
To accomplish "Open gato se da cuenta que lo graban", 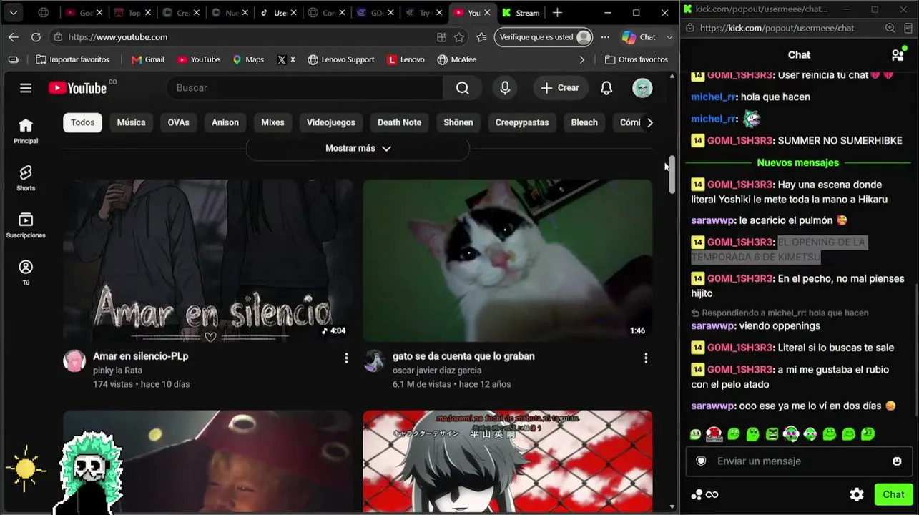I will [x=463, y=356].
